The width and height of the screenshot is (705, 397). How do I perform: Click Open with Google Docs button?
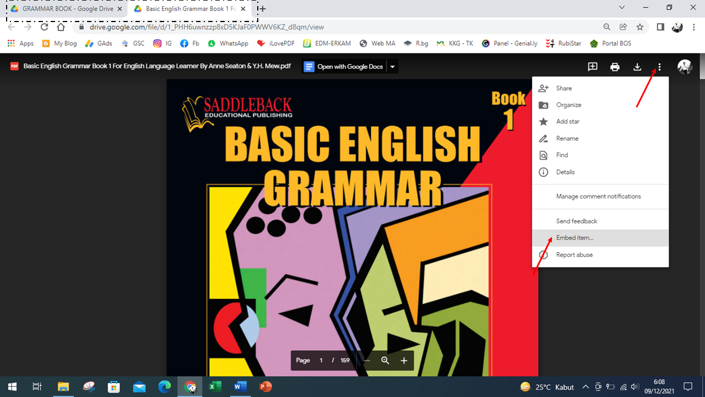[344, 67]
